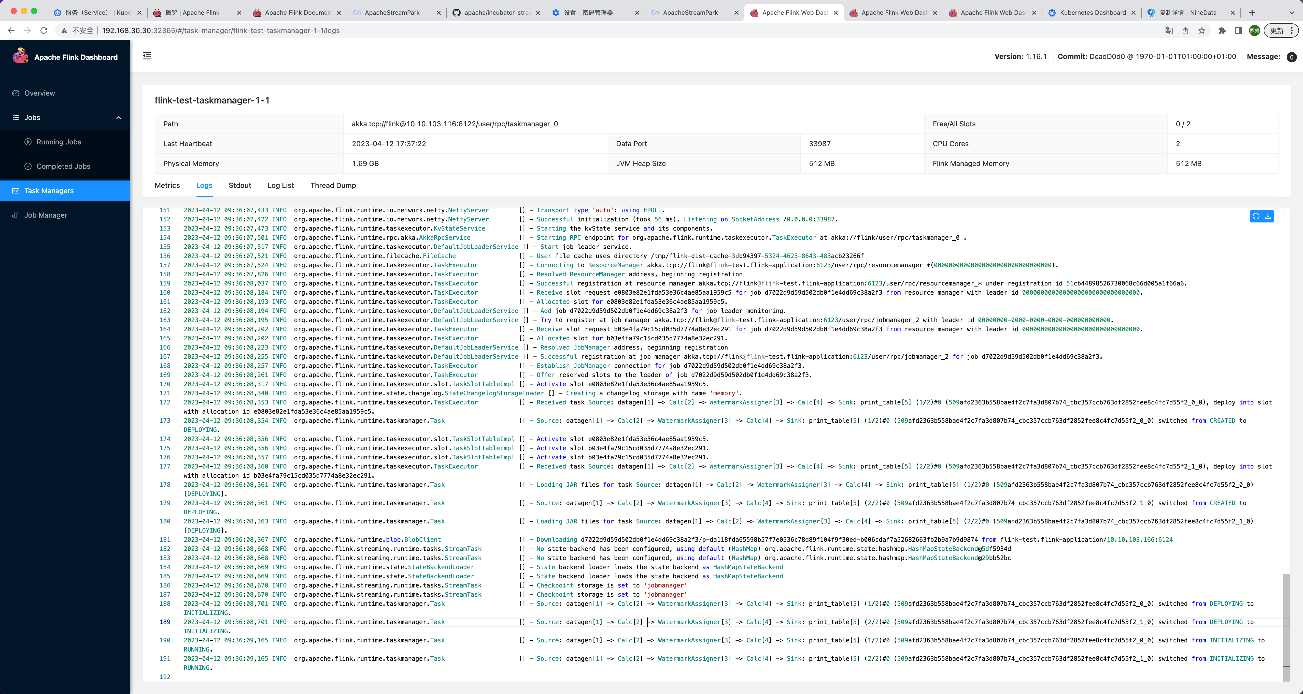Open Job Manager in the sidebar
The height and width of the screenshot is (694, 1303).
pyautogui.click(x=65, y=215)
